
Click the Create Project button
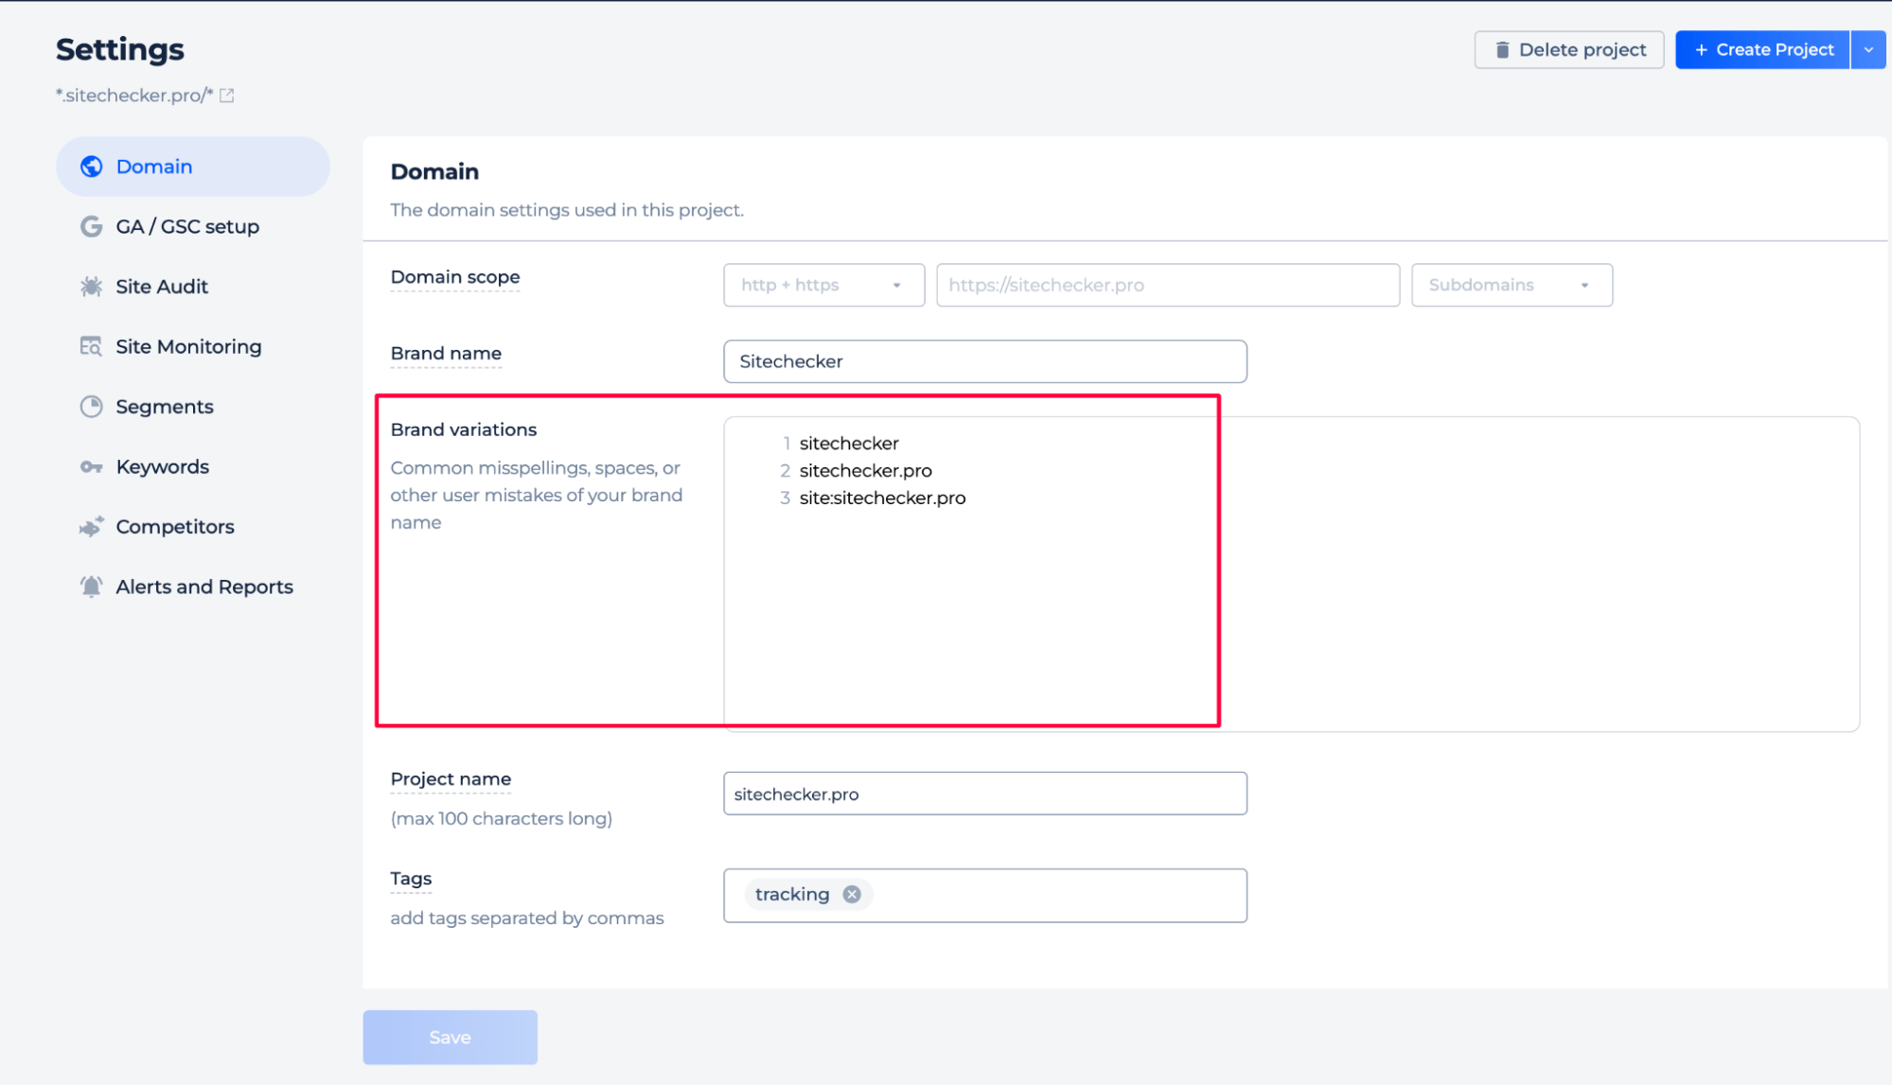(x=1762, y=50)
